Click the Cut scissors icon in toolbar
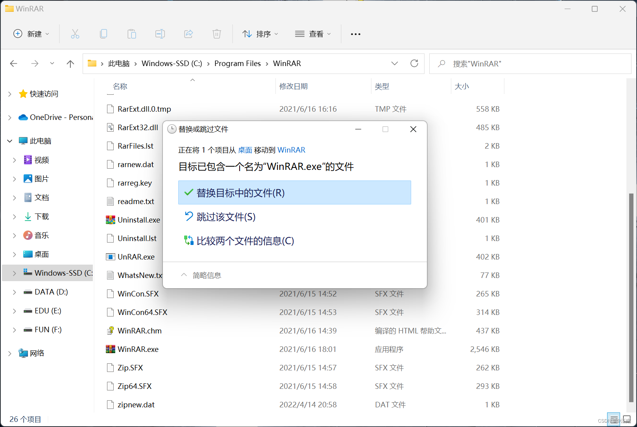 (75, 34)
